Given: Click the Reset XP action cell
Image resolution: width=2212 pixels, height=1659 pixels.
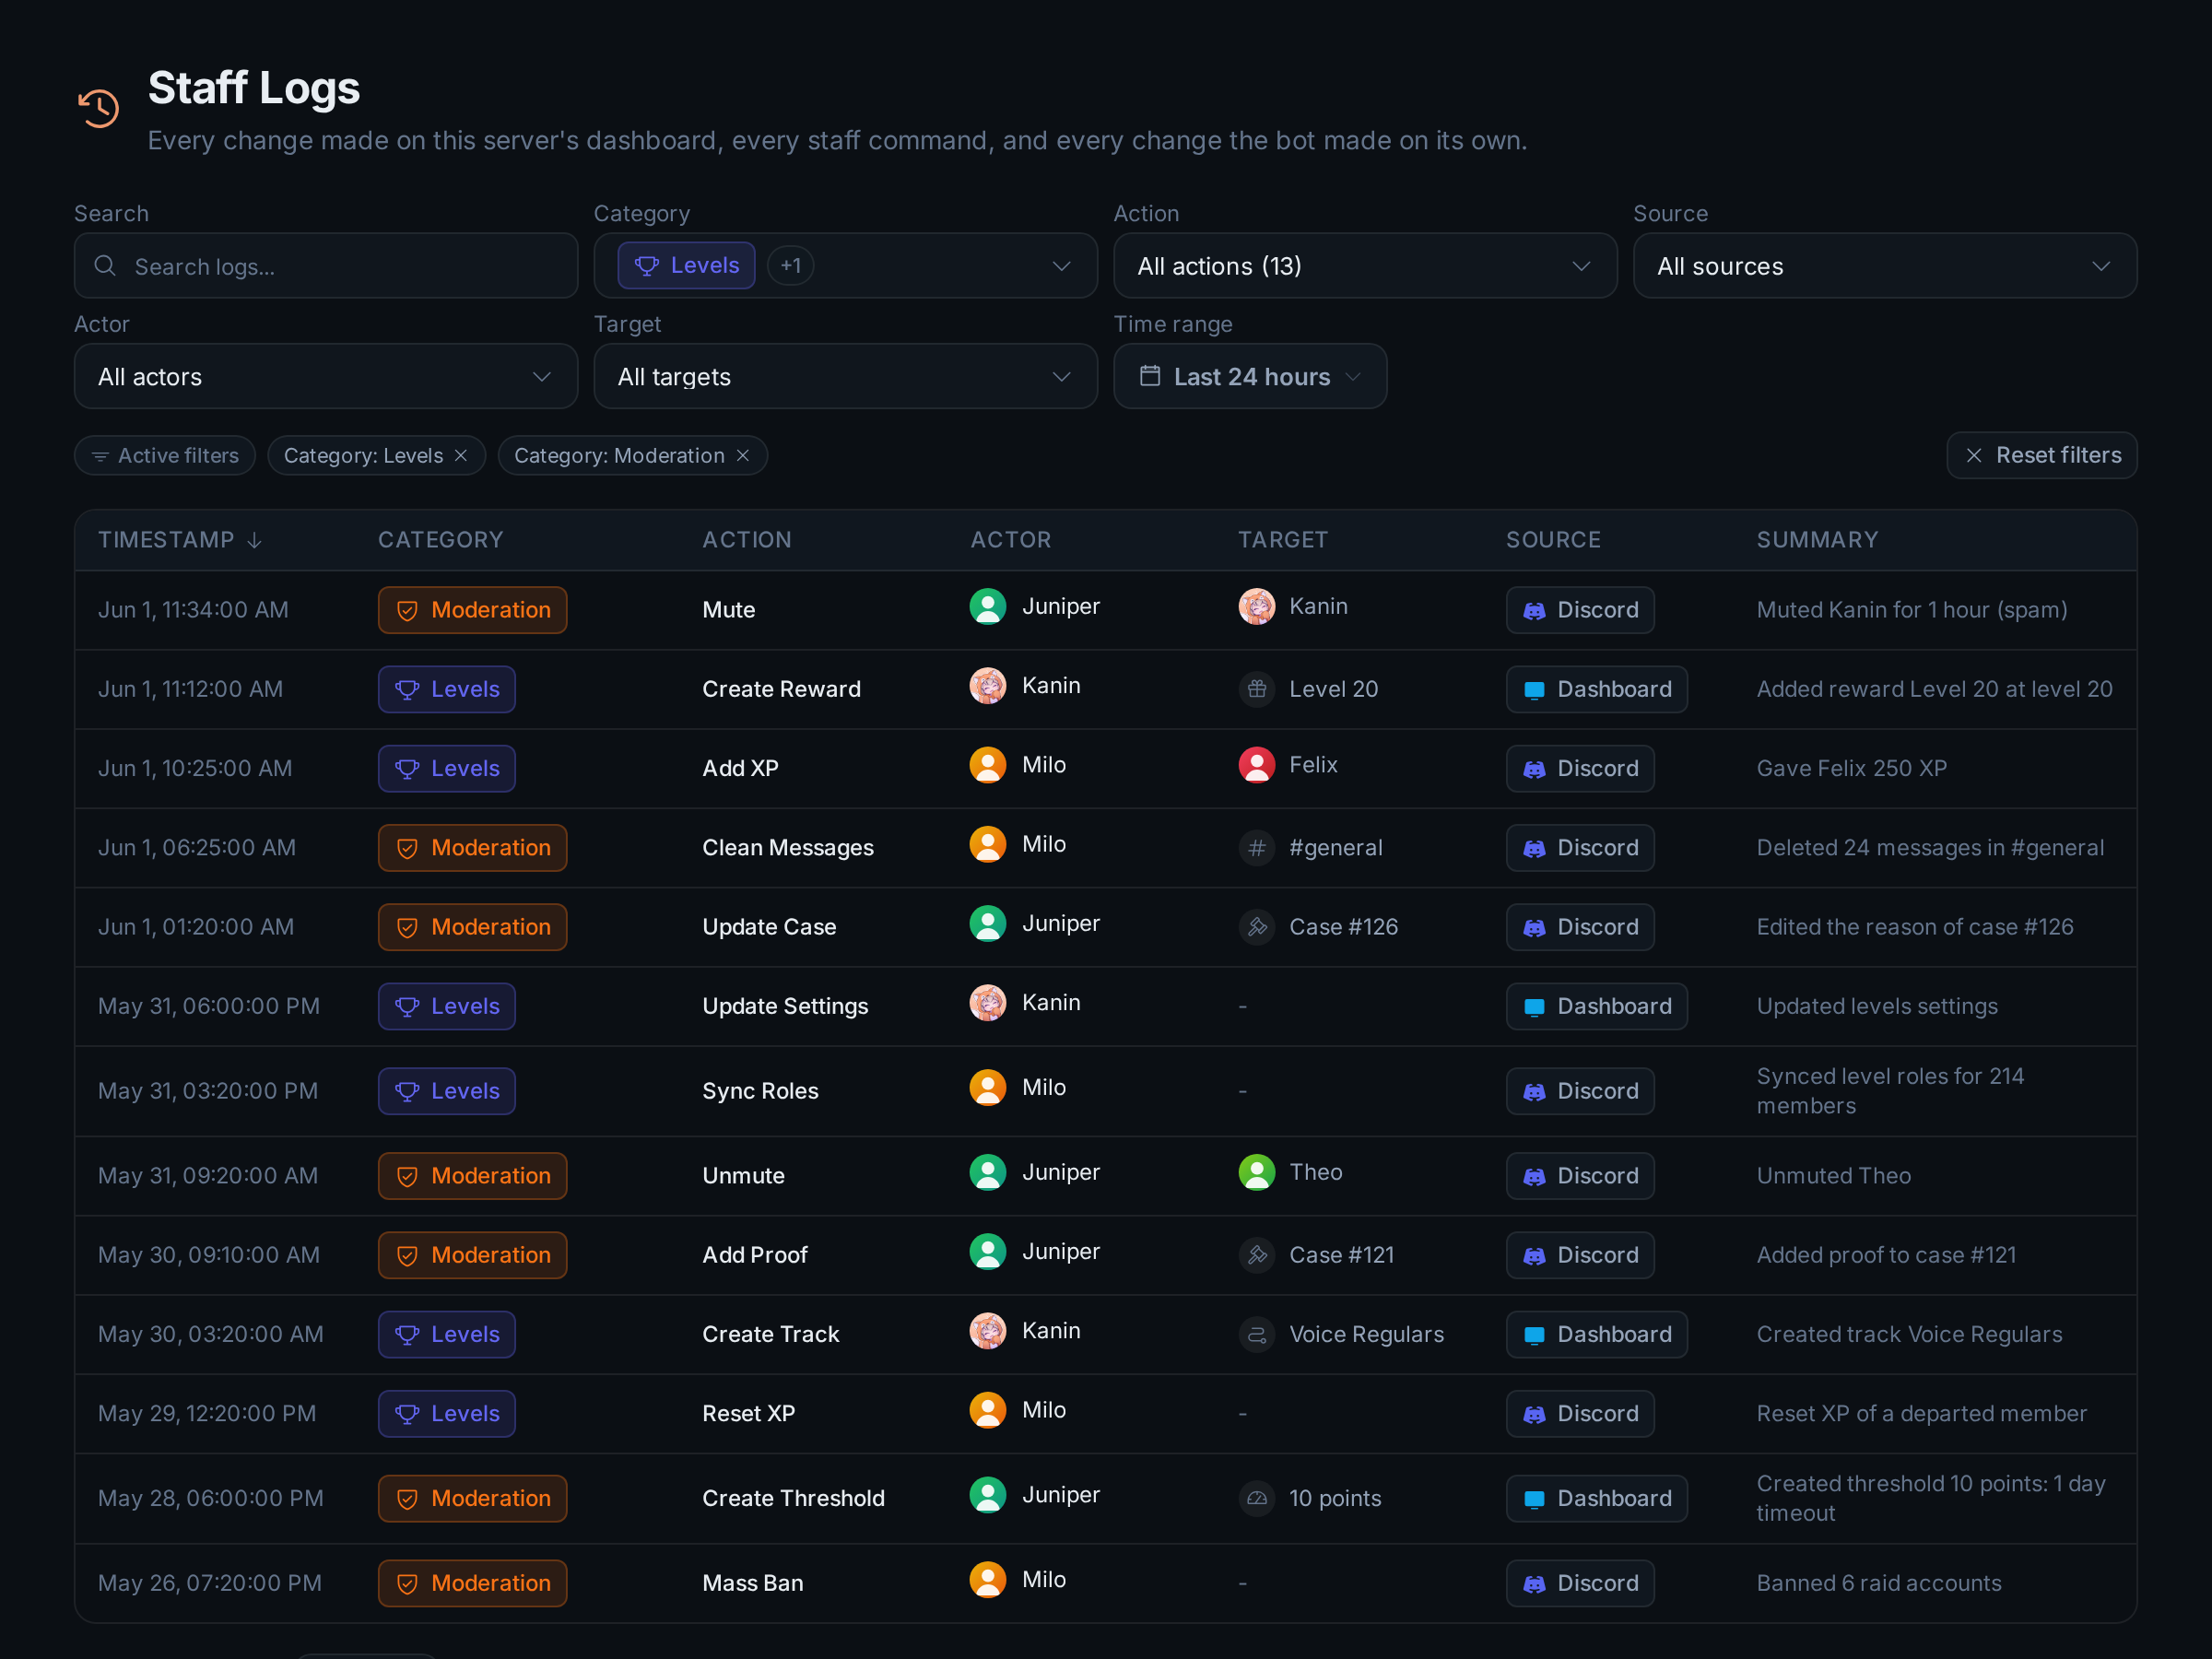Looking at the screenshot, I should coord(749,1413).
